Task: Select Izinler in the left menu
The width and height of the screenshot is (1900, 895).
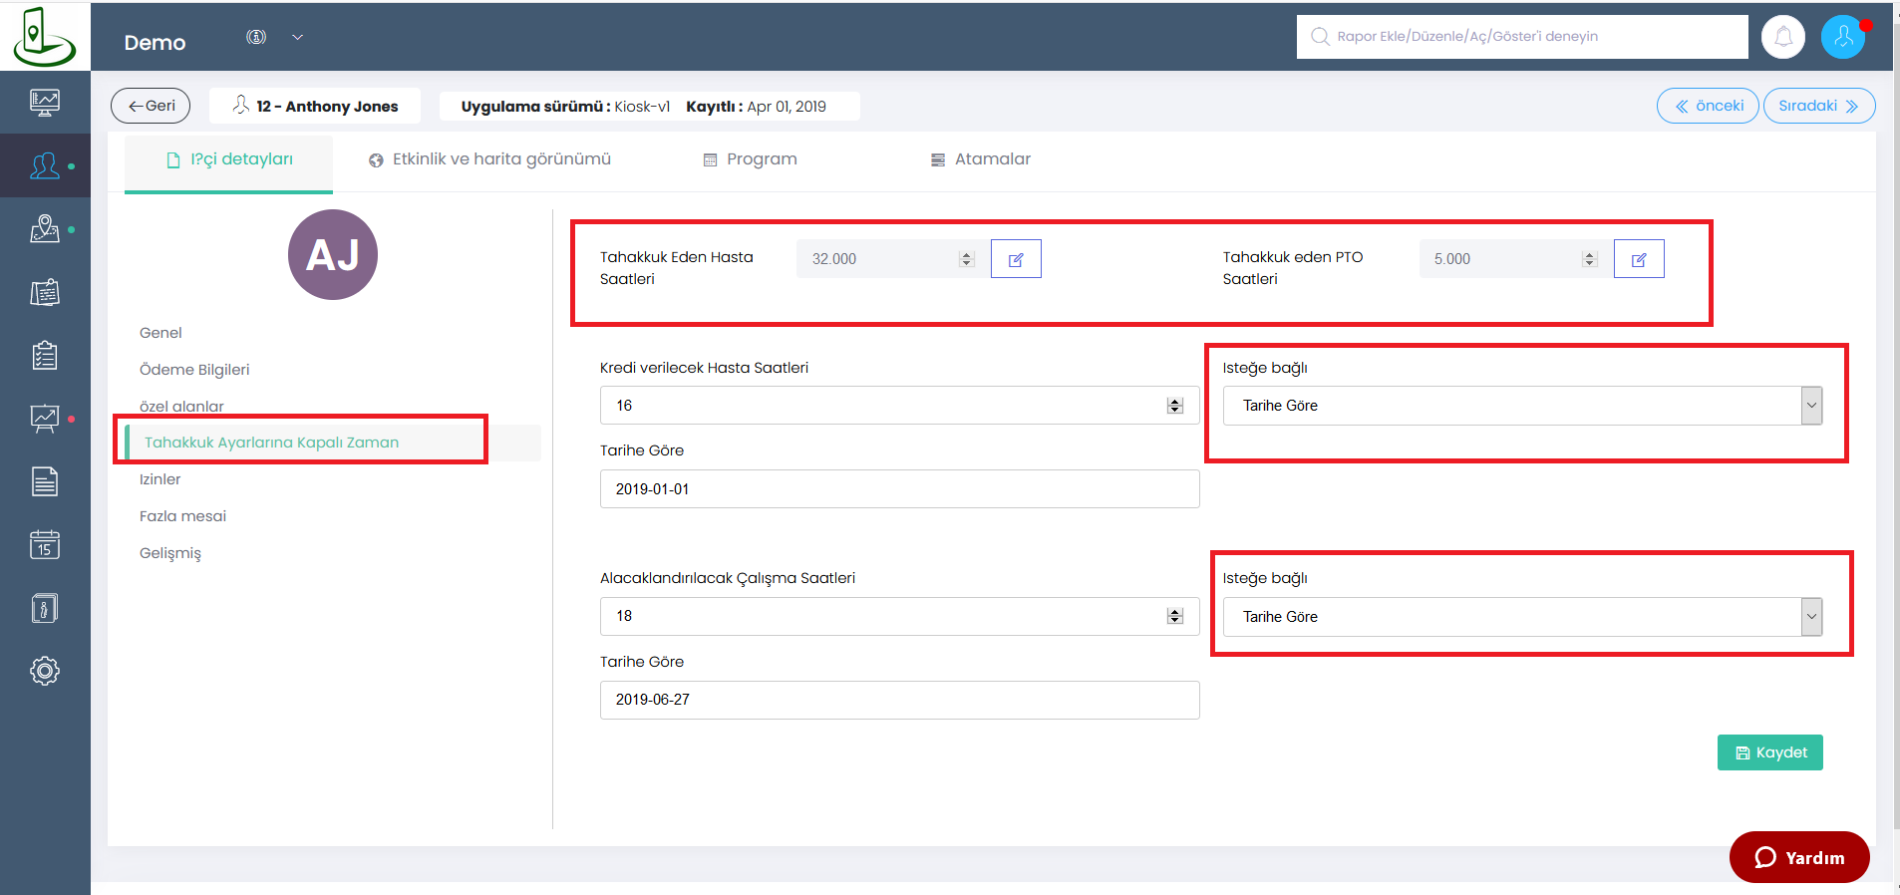Action: [160, 479]
